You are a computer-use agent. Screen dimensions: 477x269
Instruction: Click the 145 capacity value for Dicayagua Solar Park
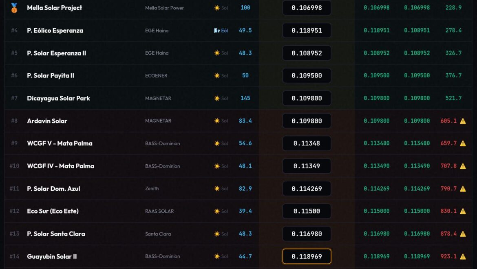click(x=245, y=98)
